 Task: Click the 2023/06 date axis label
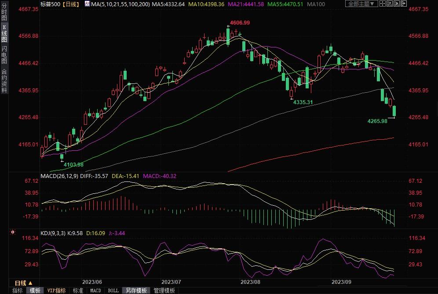coord(92,282)
